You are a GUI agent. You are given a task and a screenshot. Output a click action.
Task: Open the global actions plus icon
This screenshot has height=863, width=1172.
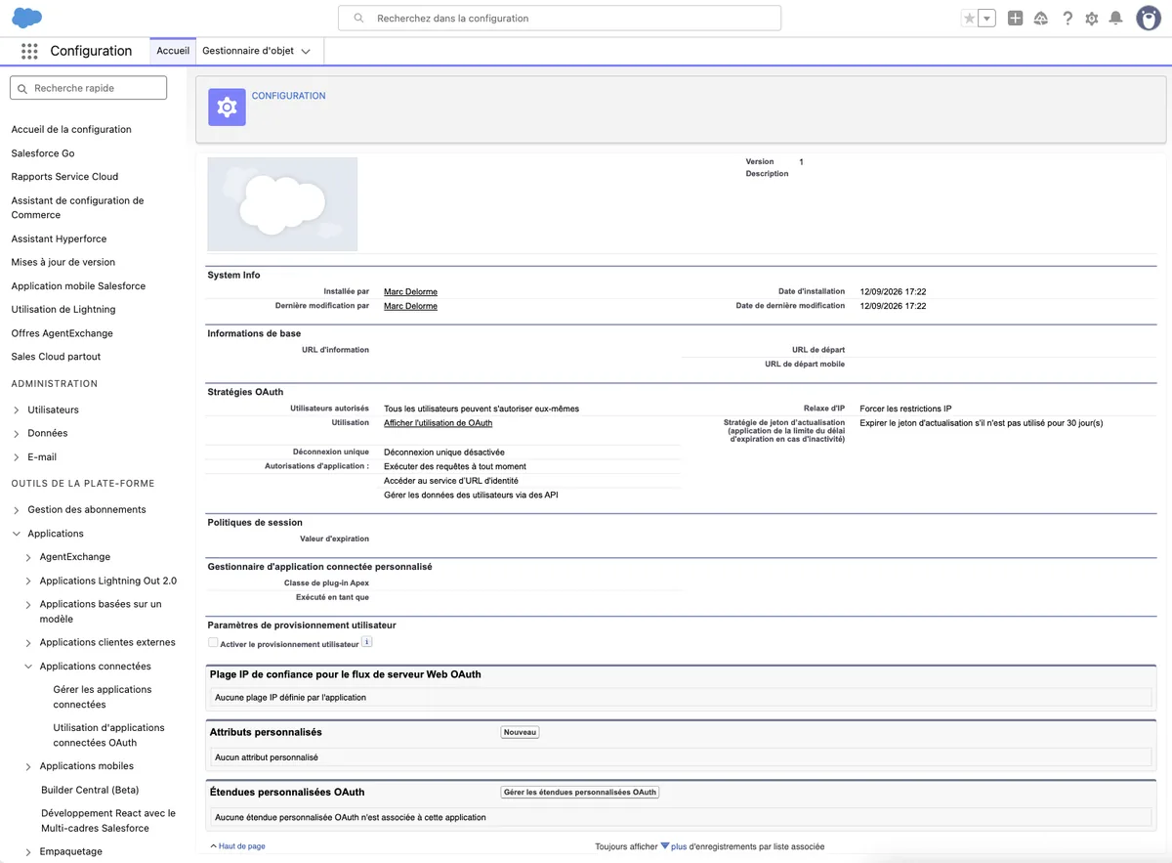coord(1015,18)
